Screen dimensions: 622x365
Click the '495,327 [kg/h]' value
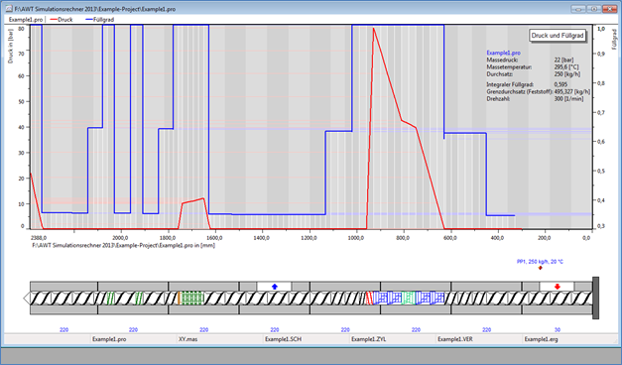click(x=572, y=91)
